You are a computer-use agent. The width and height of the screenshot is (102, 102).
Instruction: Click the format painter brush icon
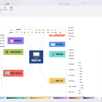click(32, 32)
